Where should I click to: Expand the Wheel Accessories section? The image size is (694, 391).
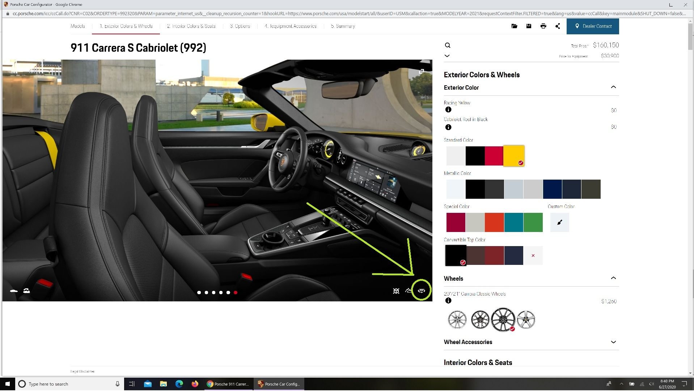point(613,342)
